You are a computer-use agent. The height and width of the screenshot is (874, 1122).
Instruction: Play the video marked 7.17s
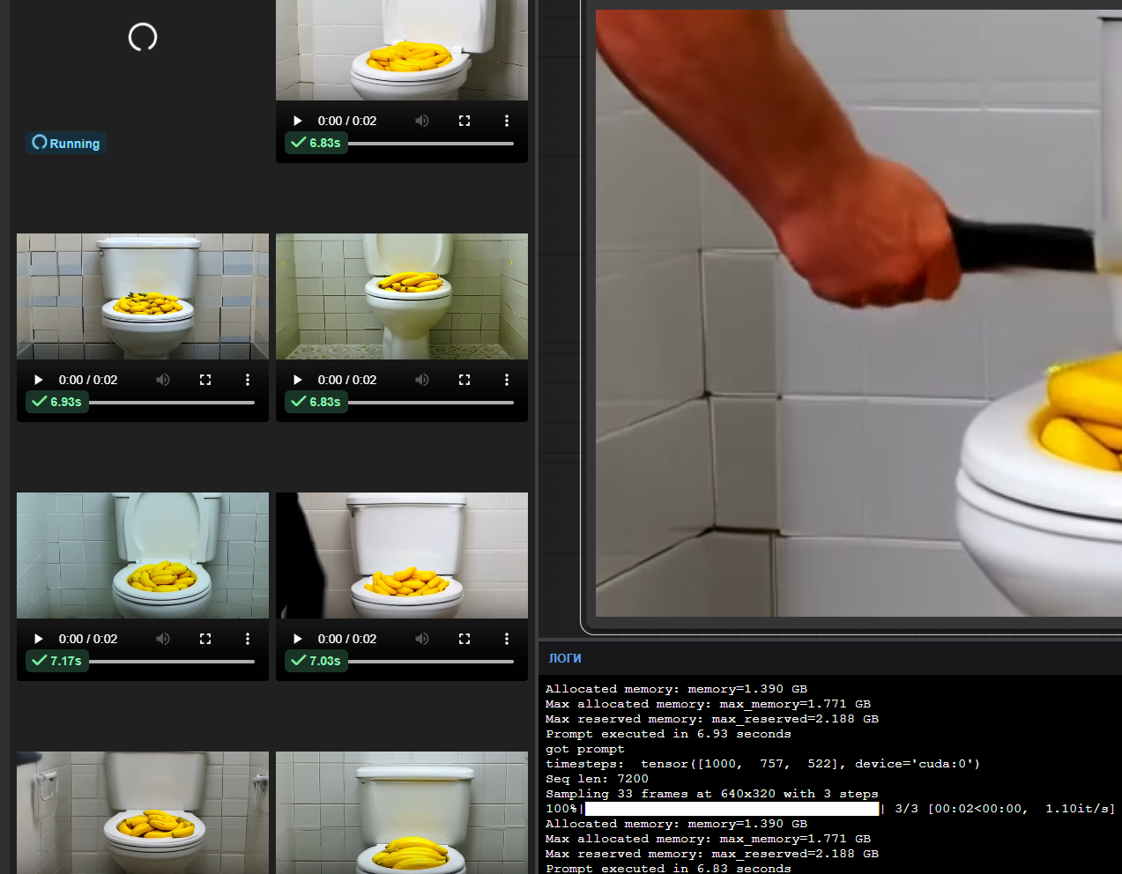point(38,639)
